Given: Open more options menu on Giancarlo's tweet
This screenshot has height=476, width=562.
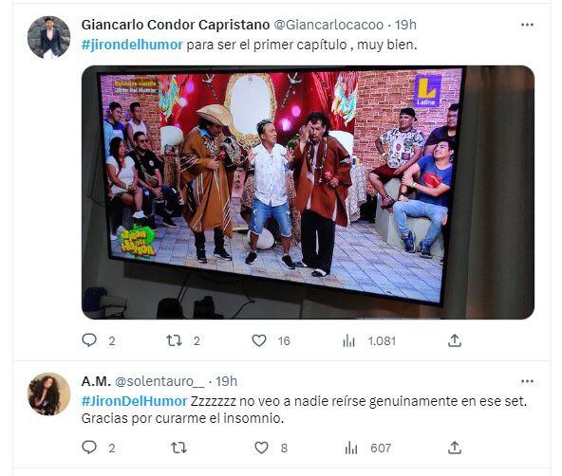Looking at the screenshot, I should pyautogui.click(x=527, y=25).
